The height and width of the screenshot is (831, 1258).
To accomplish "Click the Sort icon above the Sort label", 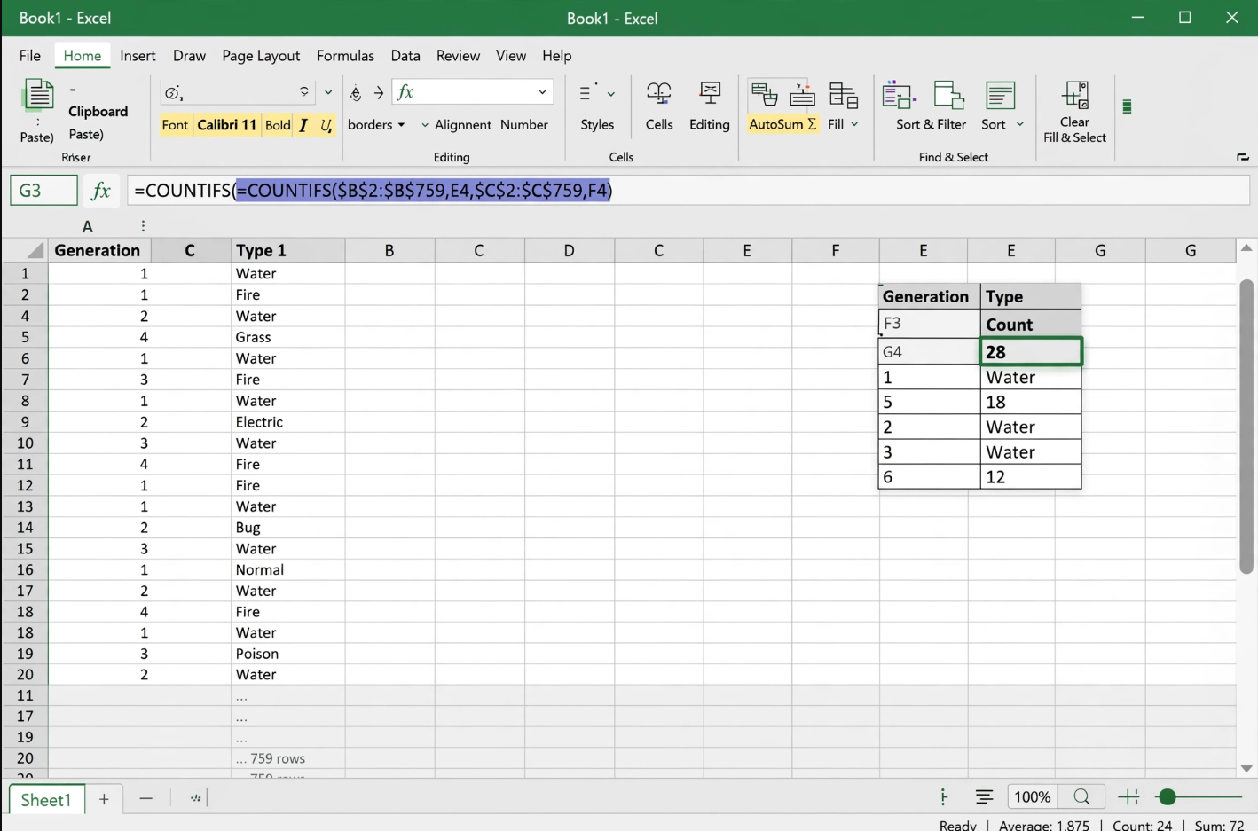I will (1000, 95).
